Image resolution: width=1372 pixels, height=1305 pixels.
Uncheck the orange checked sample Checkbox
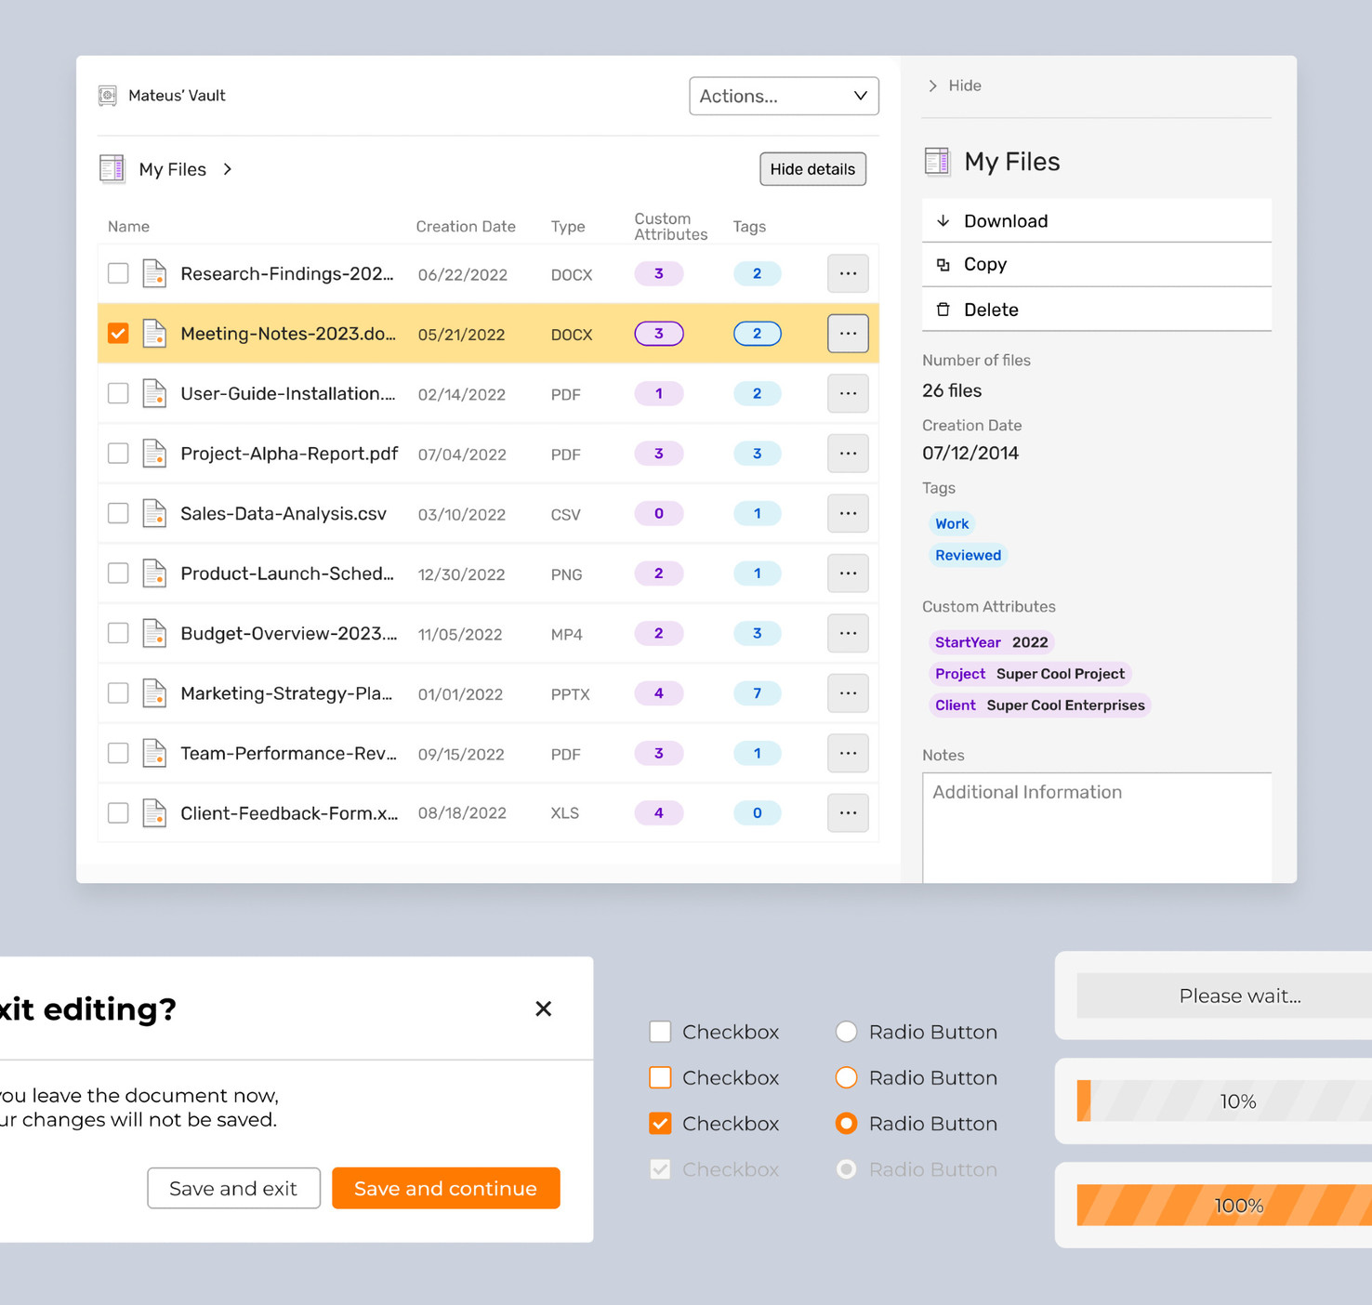point(660,1124)
